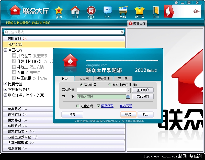The image size is (205, 160).
Task: Click the 查找游戏 search field
Action: 64,32
